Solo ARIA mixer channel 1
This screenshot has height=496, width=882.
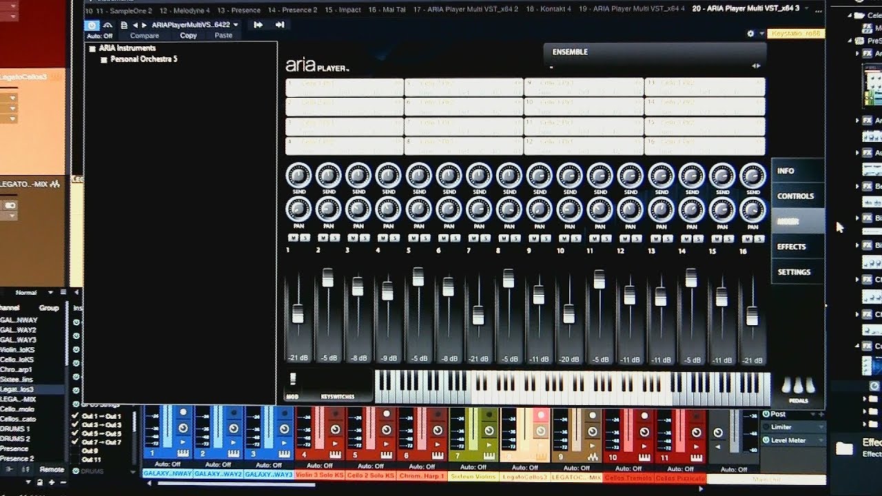pos(304,238)
